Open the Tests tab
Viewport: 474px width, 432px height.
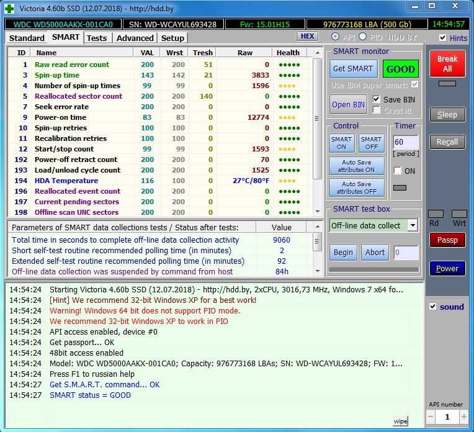click(x=97, y=38)
